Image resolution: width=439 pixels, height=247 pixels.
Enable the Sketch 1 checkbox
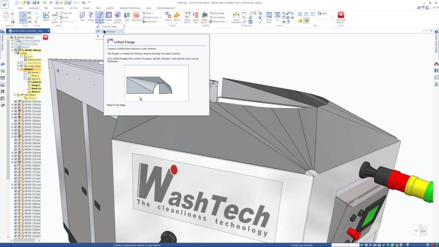click(x=25, y=73)
